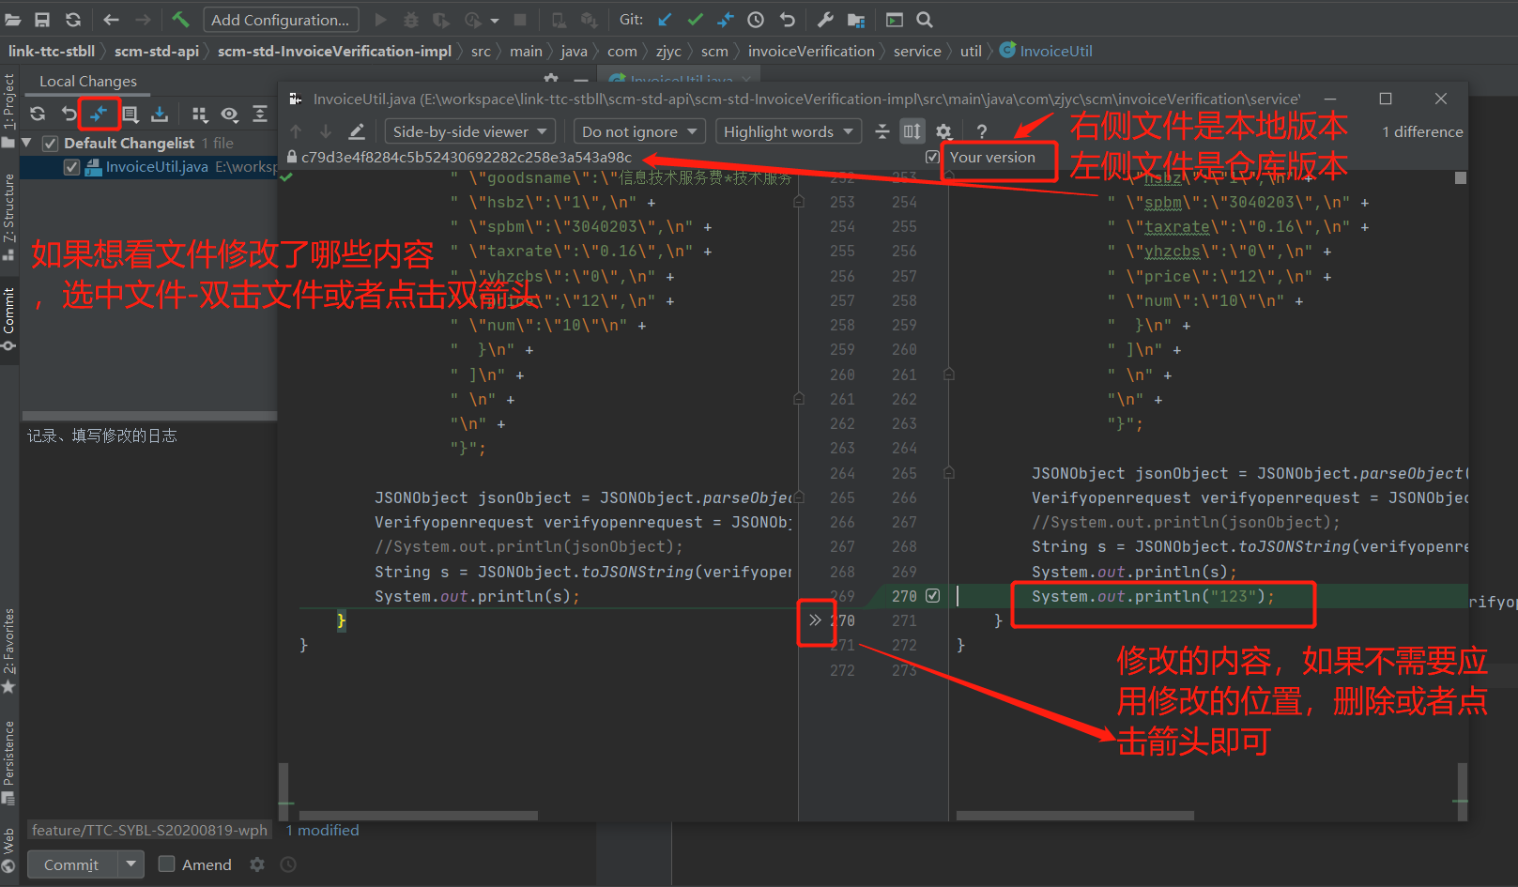The height and width of the screenshot is (887, 1518).
Task: Click the Synchronize icon in main toolbar
Action: coord(73,20)
